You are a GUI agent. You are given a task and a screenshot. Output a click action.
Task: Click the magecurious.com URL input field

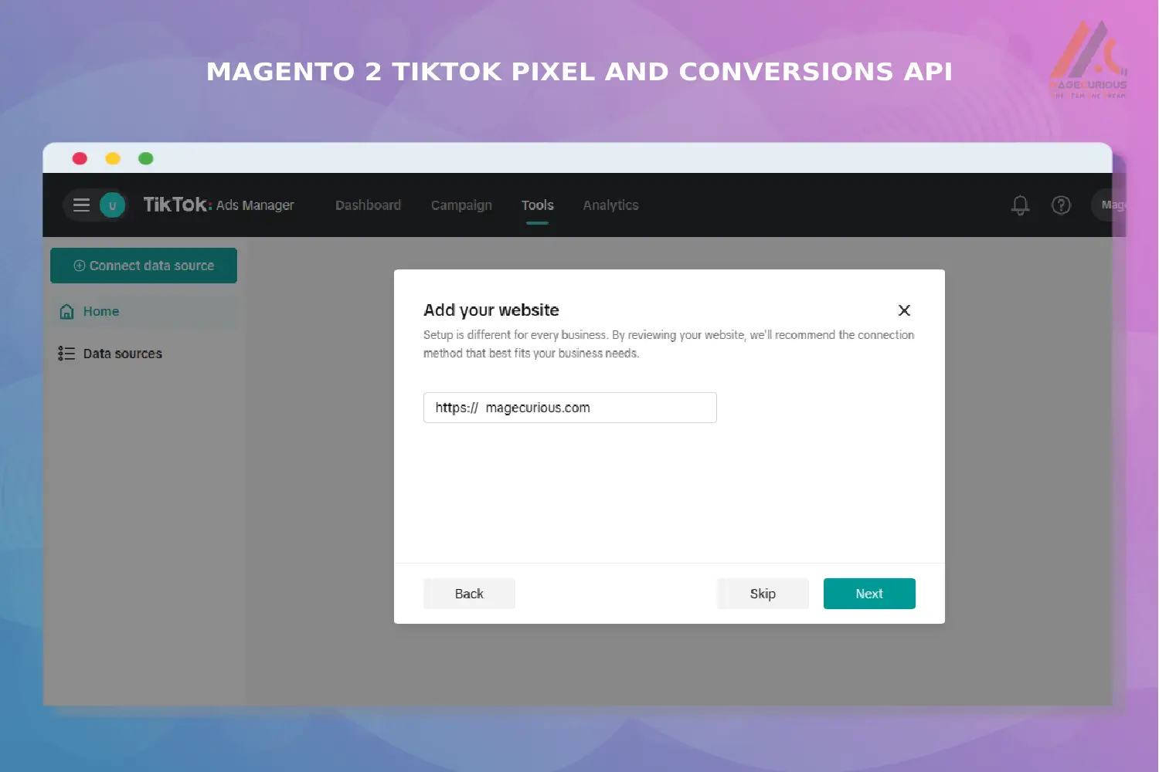(x=569, y=407)
